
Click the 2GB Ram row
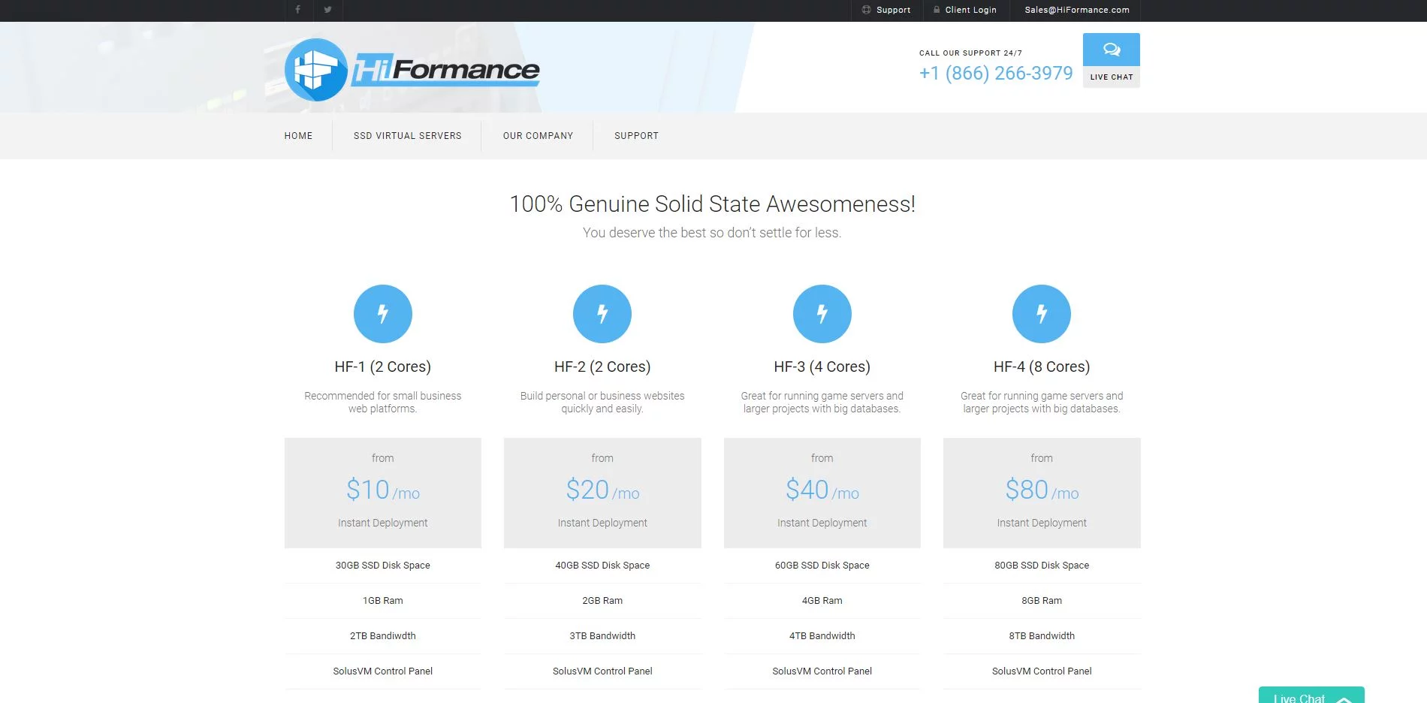(x=602, y=601)
